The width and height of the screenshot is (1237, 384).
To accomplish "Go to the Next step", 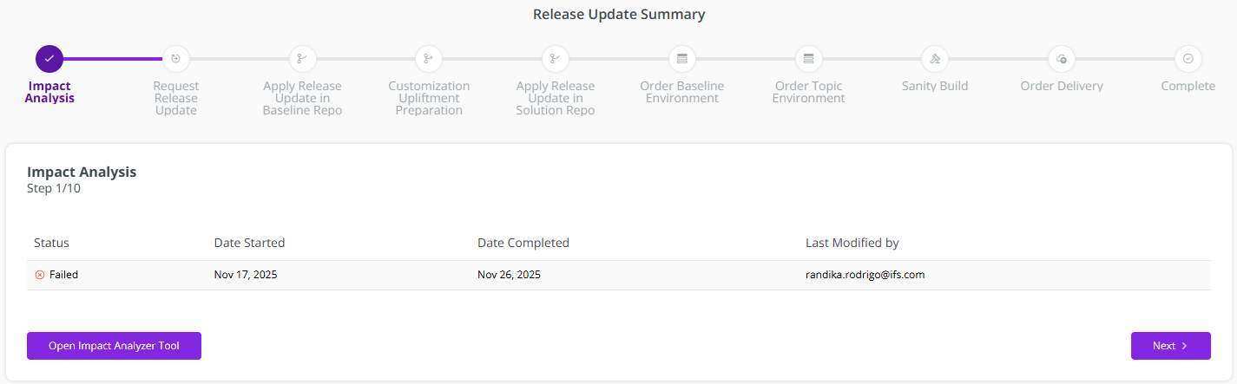I will (x=1170, y=346).
